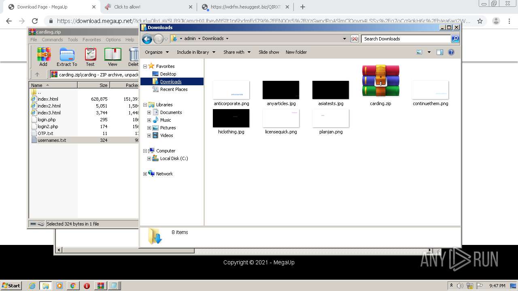
Task: Expand the Documents library node
Action: [x=149, y=112]
